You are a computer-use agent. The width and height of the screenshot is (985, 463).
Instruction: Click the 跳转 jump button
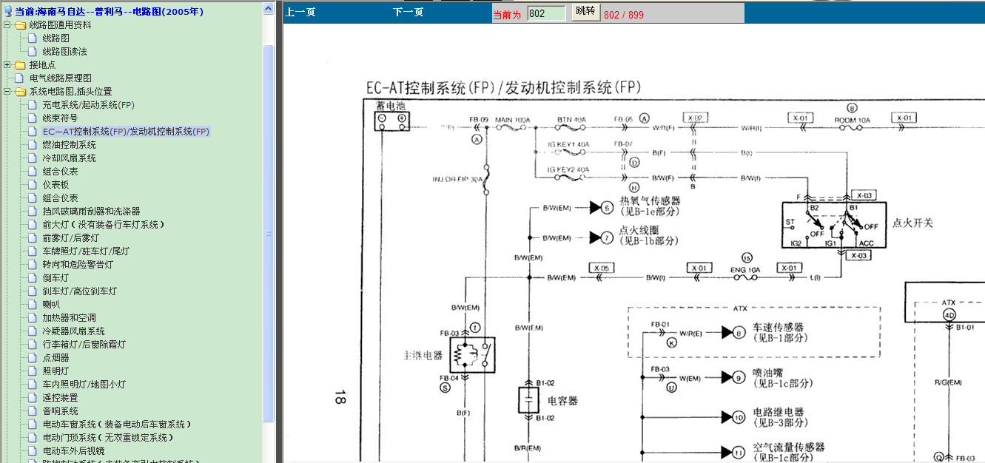(585, 13)
